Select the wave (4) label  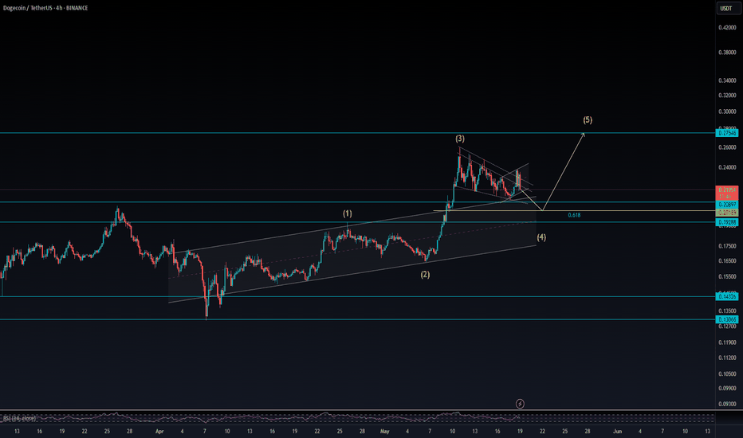point(541,237)
